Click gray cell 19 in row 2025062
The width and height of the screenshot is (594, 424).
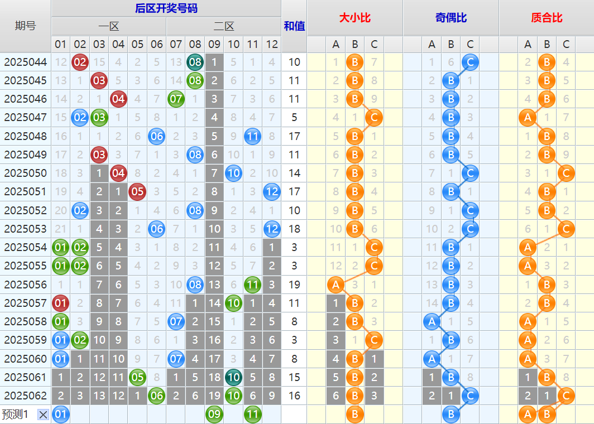[x=214, y=396]
